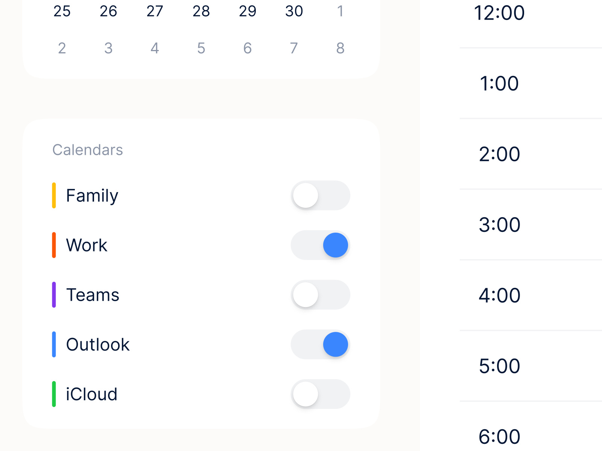Pick date 30 in the mini calendar
The image size is (602, 451).
point(294,11)
